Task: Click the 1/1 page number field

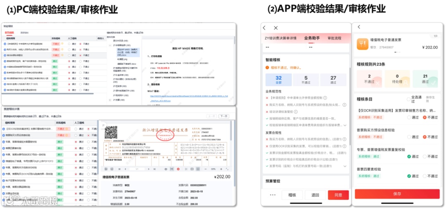Action: tap(137, 169)
